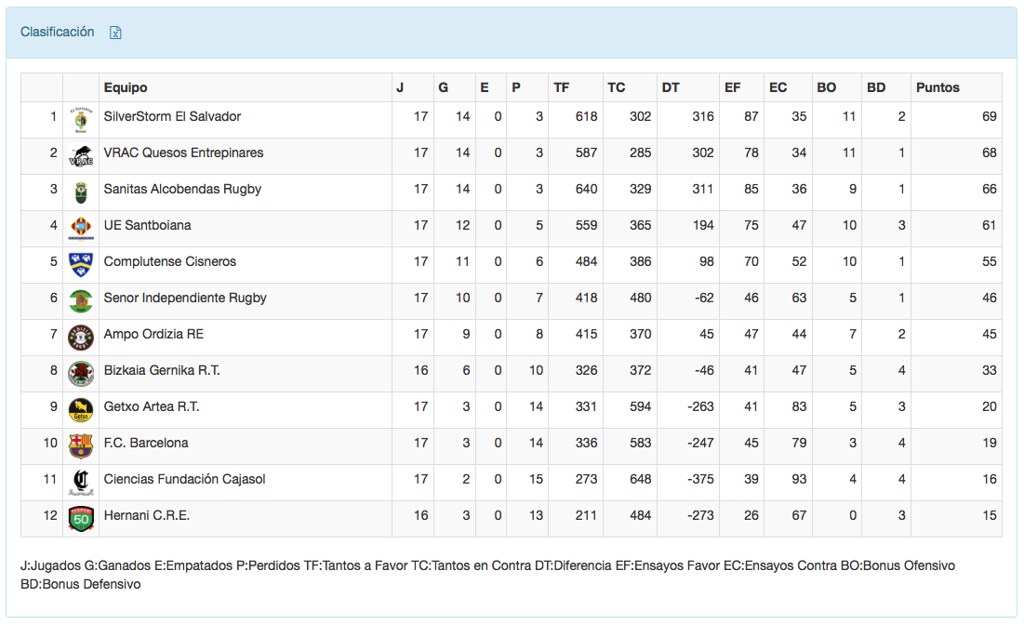Click the Ciencias Fundación Cajasol logo

tap(81, 483)
